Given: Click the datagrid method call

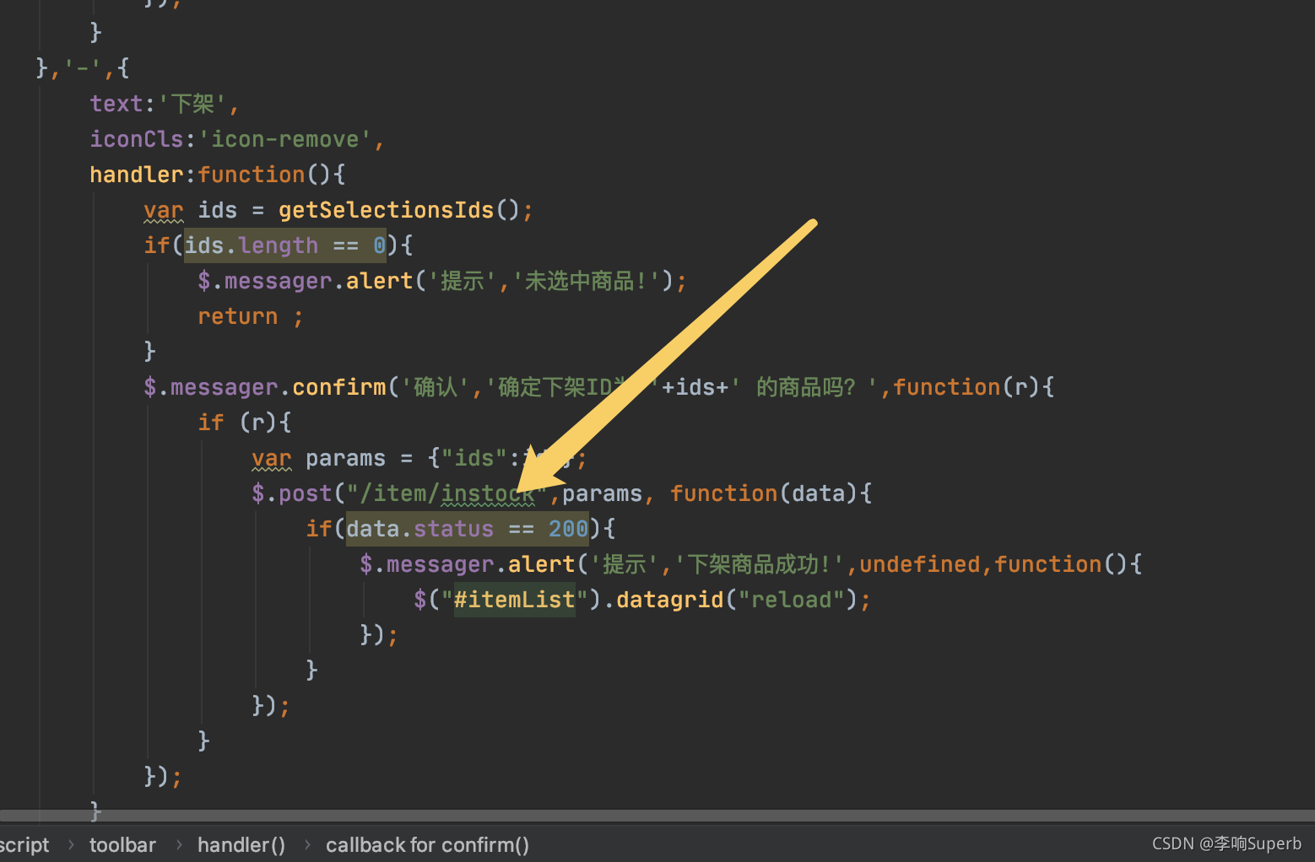Looking at the screenshot, I should point(670,600).
